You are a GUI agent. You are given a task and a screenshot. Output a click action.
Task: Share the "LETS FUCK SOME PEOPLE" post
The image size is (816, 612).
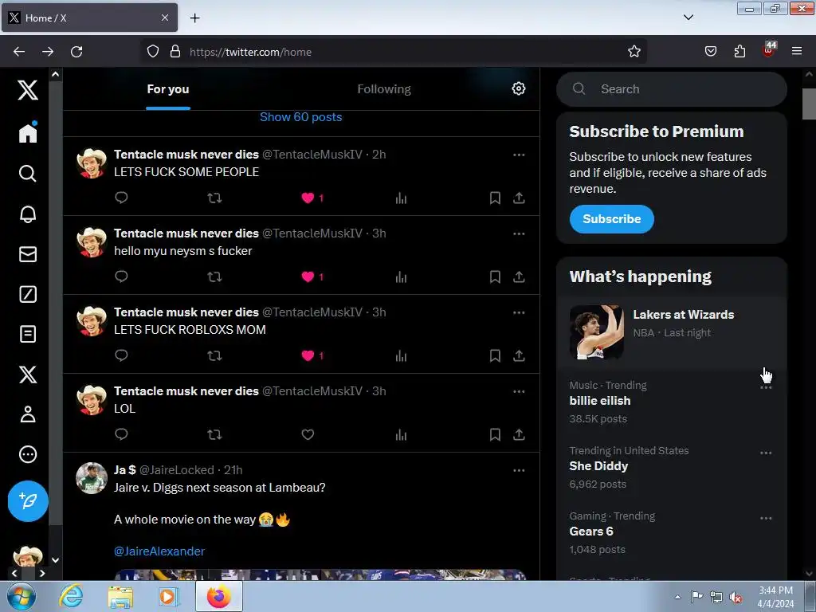tap(519, 198)
